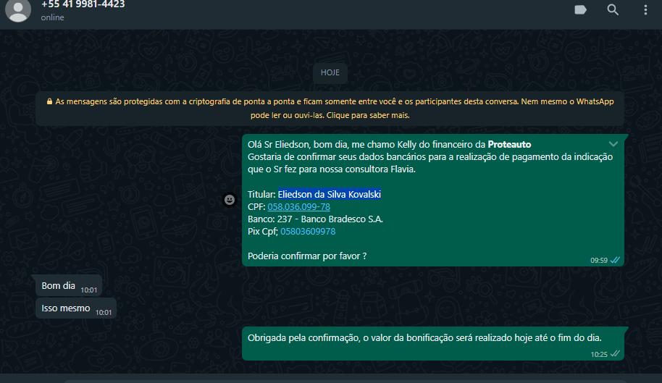React to message with emoji smiley icon
The width and height of the screenshot is (662, 383).
tap(230, 200)
